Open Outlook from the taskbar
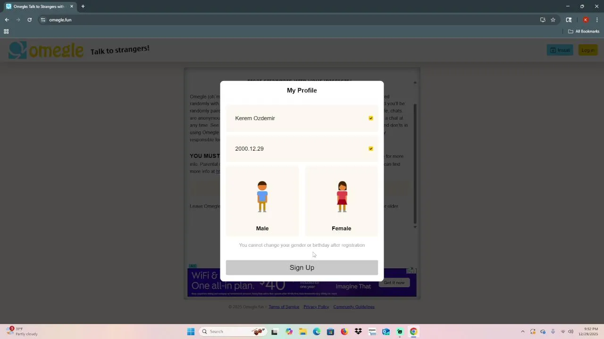 (x=386, y=331)
